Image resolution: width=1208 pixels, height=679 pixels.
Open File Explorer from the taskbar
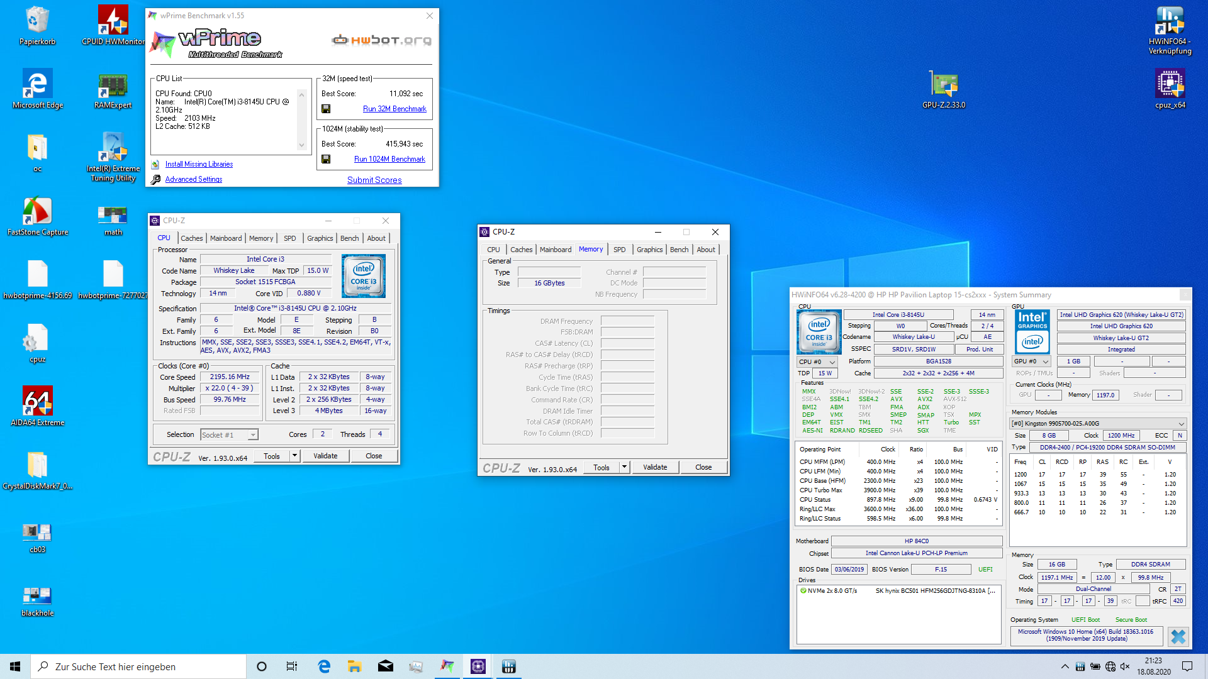354,666
